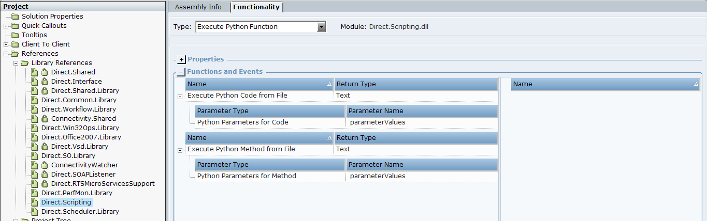Click the Library References folder icon
This screenshot has width=707, height=221.
point(25,63)
